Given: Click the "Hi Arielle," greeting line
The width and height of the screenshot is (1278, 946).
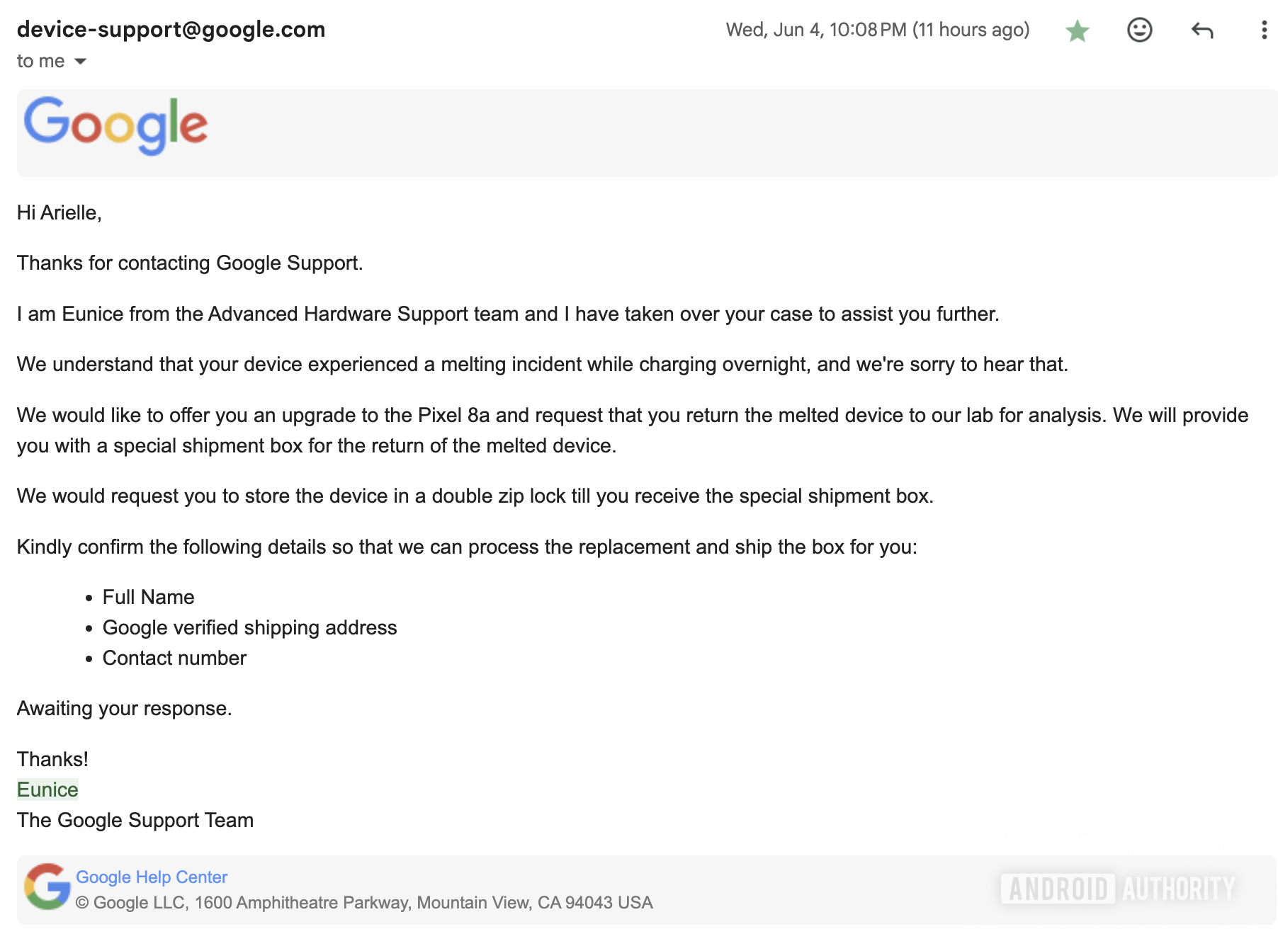Looking at the screenshot, I should click(x=60, y=212).
